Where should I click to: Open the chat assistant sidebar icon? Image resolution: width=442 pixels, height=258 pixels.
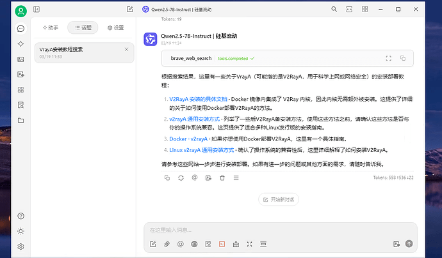(x=21, y=28)
